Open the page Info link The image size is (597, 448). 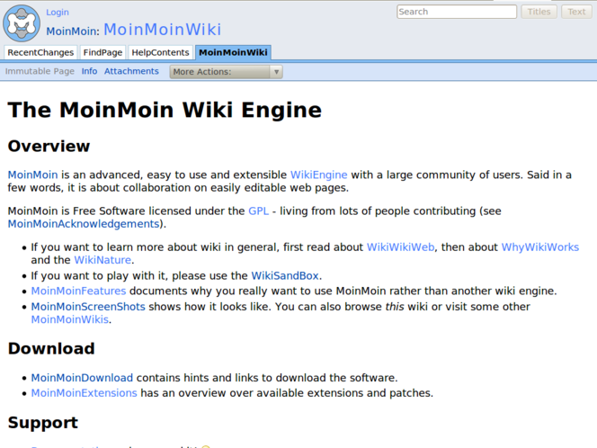pyautogui.click(x=89, y=71)
